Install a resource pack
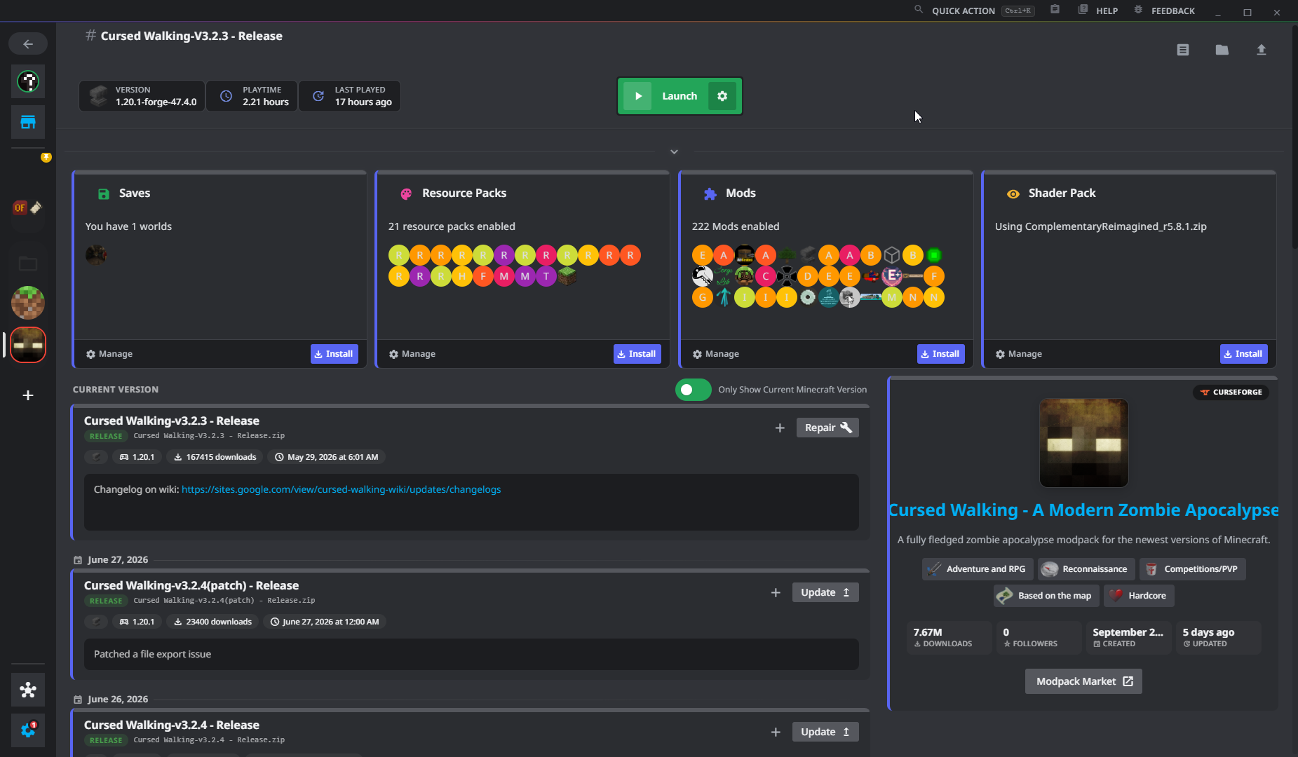The height and width of the screenshot is (757, 1298). 637,354
